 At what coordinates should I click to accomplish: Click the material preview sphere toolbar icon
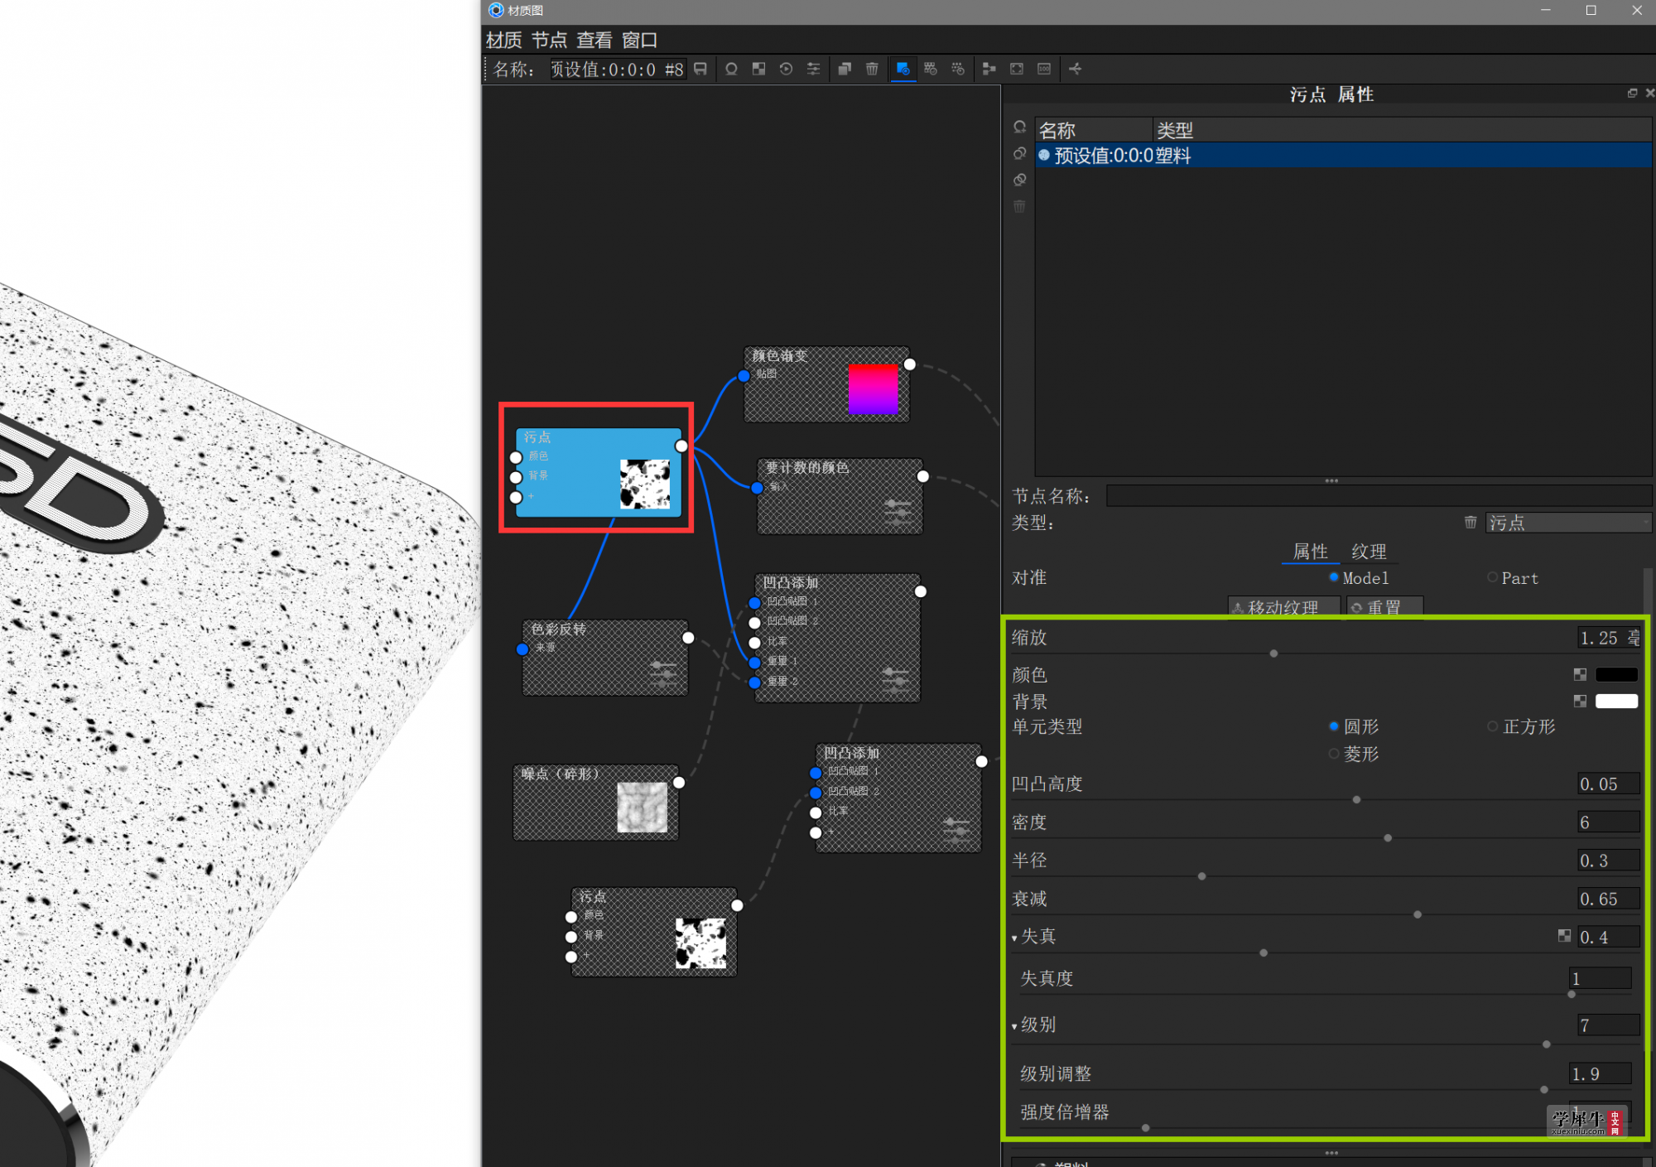pyautogui.click(x=731, y=69)
